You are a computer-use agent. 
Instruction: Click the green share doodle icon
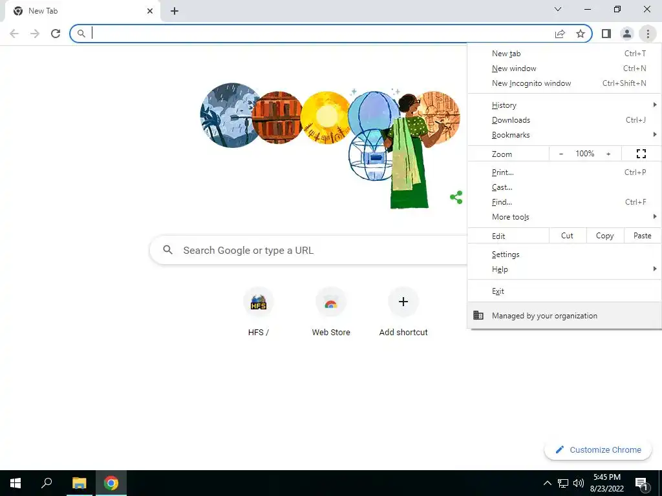click(456, 197)
